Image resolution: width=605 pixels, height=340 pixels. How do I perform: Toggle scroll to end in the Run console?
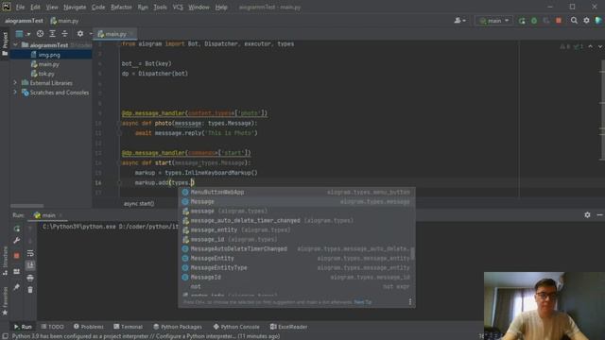point(30,265)
